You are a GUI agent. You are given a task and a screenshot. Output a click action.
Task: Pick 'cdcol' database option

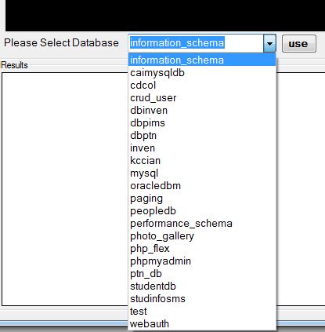click(202, 86)
